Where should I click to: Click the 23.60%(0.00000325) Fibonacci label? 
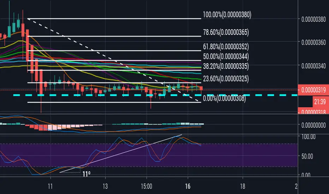tap(226, 79)
